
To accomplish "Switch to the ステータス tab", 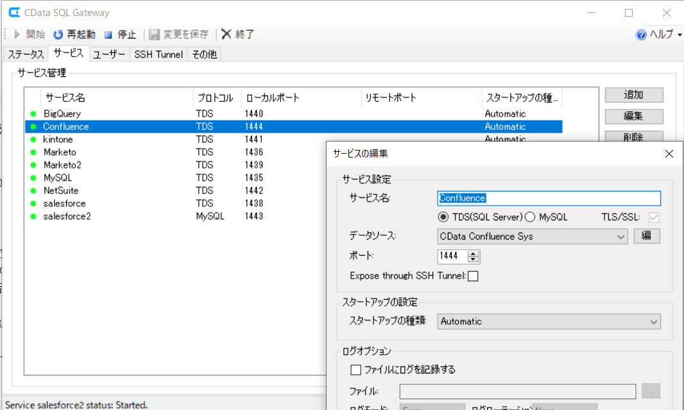I will (26, 54).
